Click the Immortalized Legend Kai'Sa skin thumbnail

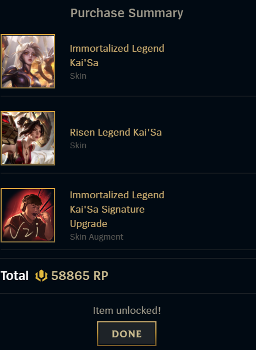pyautogui.click(x=28, y=61)
